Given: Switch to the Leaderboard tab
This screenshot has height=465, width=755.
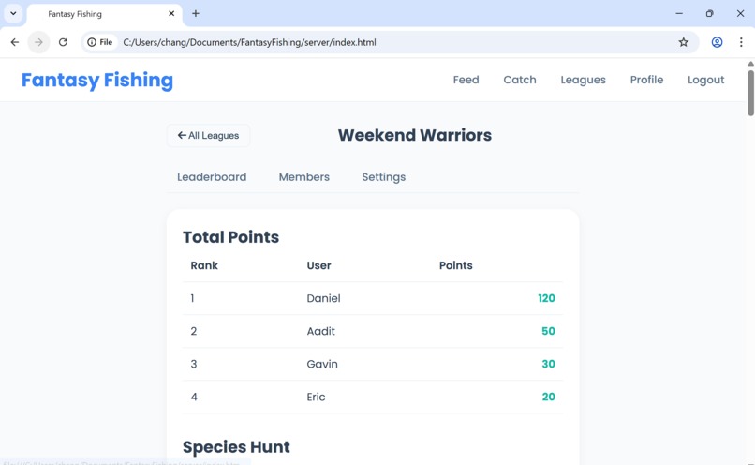Looking at the screenshot, I should (x=212, y=177).
